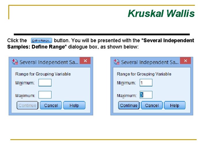
Task: Click the Minimum field containing 1
Action: [146, 83]
